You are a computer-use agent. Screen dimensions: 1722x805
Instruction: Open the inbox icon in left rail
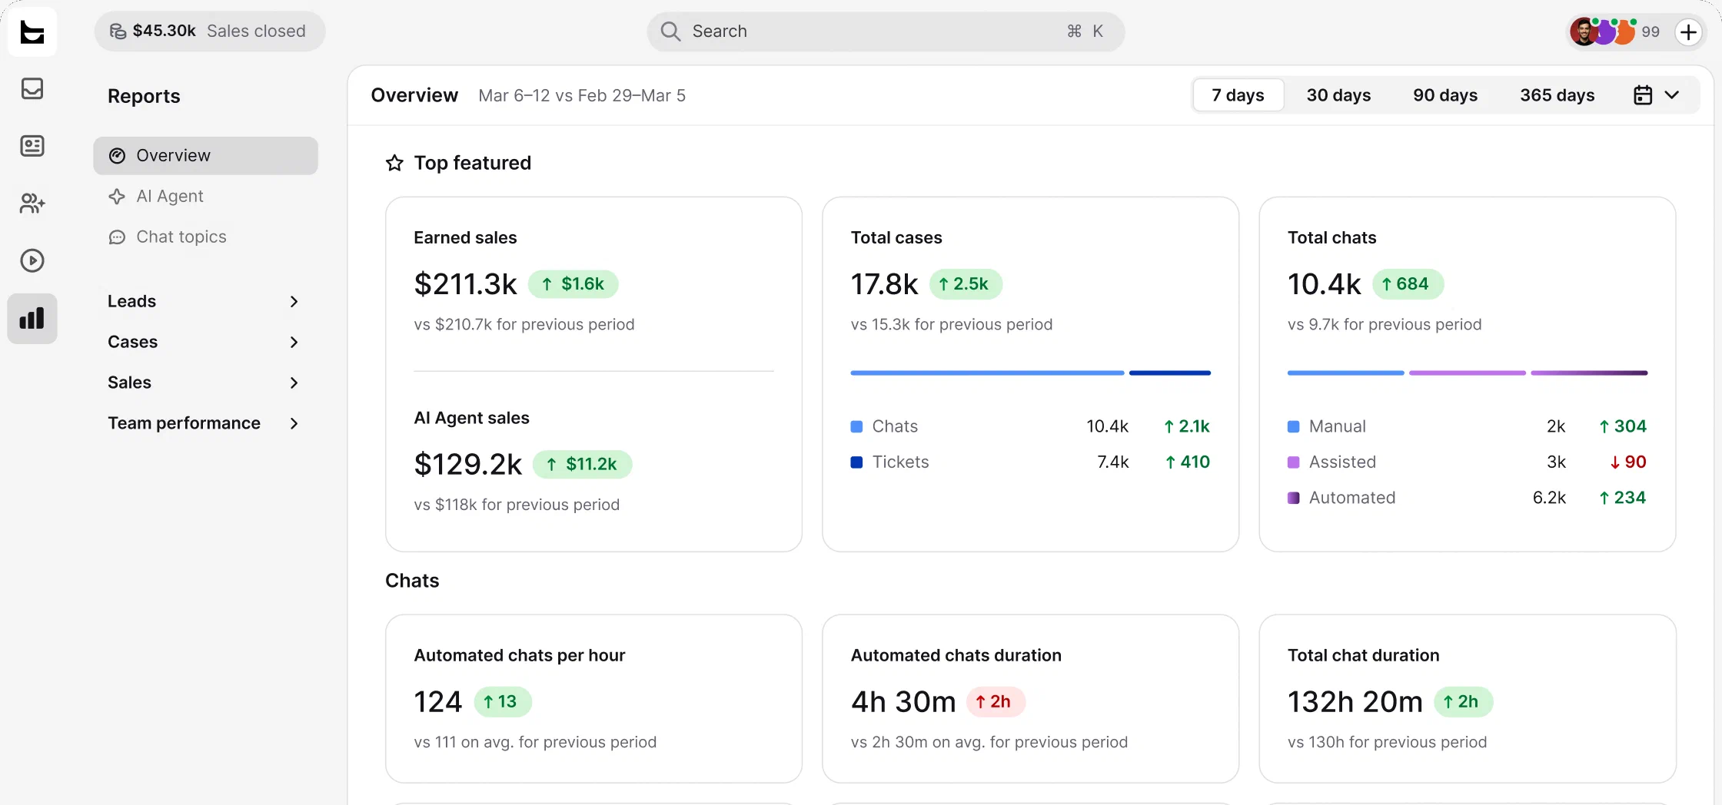pos(32,88)
